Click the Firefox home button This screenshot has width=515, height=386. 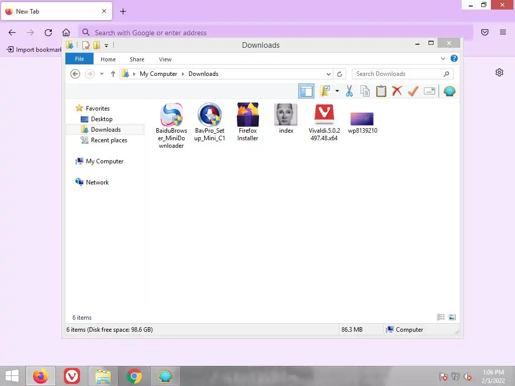[x=66, y=32]
